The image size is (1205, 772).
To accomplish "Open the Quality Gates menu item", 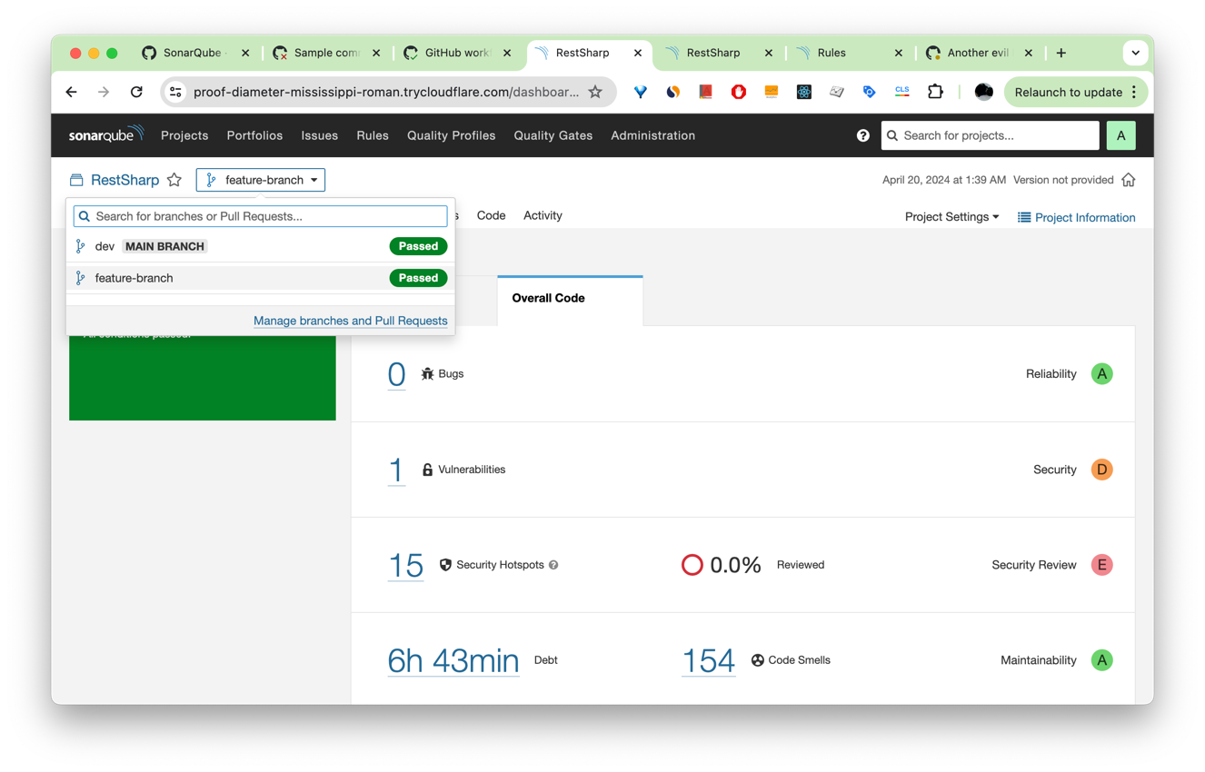I will coord(553,135).
